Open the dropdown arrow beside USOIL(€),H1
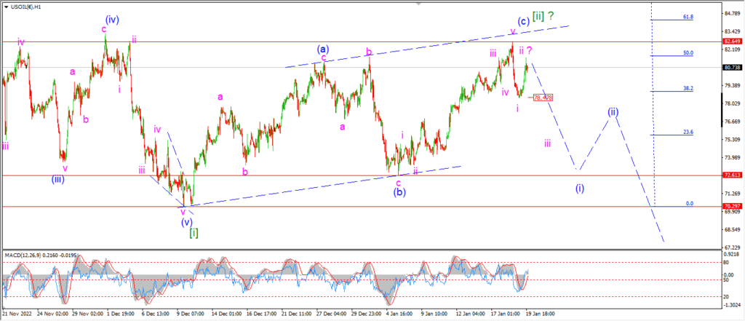 (6, 7)
